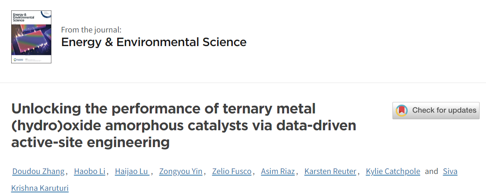Image resolution: width=486 pixels, height=196 pixels.
Task: Click the Kylie Catchpole author link
Action: [x=393, y=172]
